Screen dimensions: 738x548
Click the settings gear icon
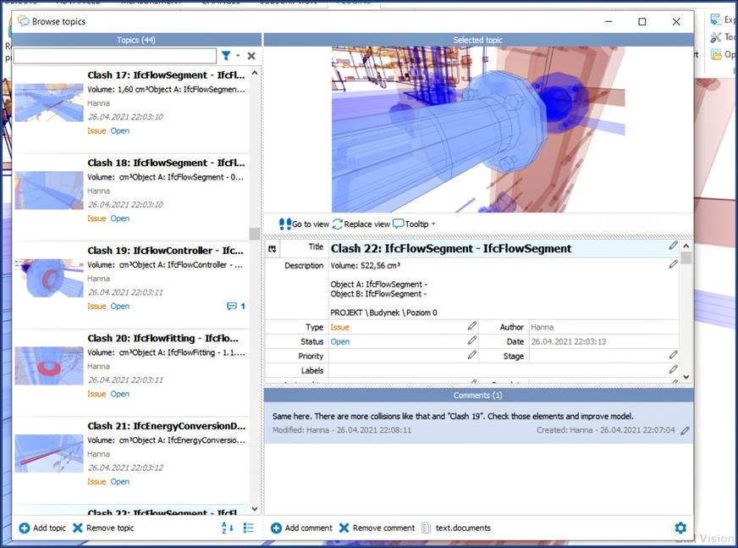680,528
